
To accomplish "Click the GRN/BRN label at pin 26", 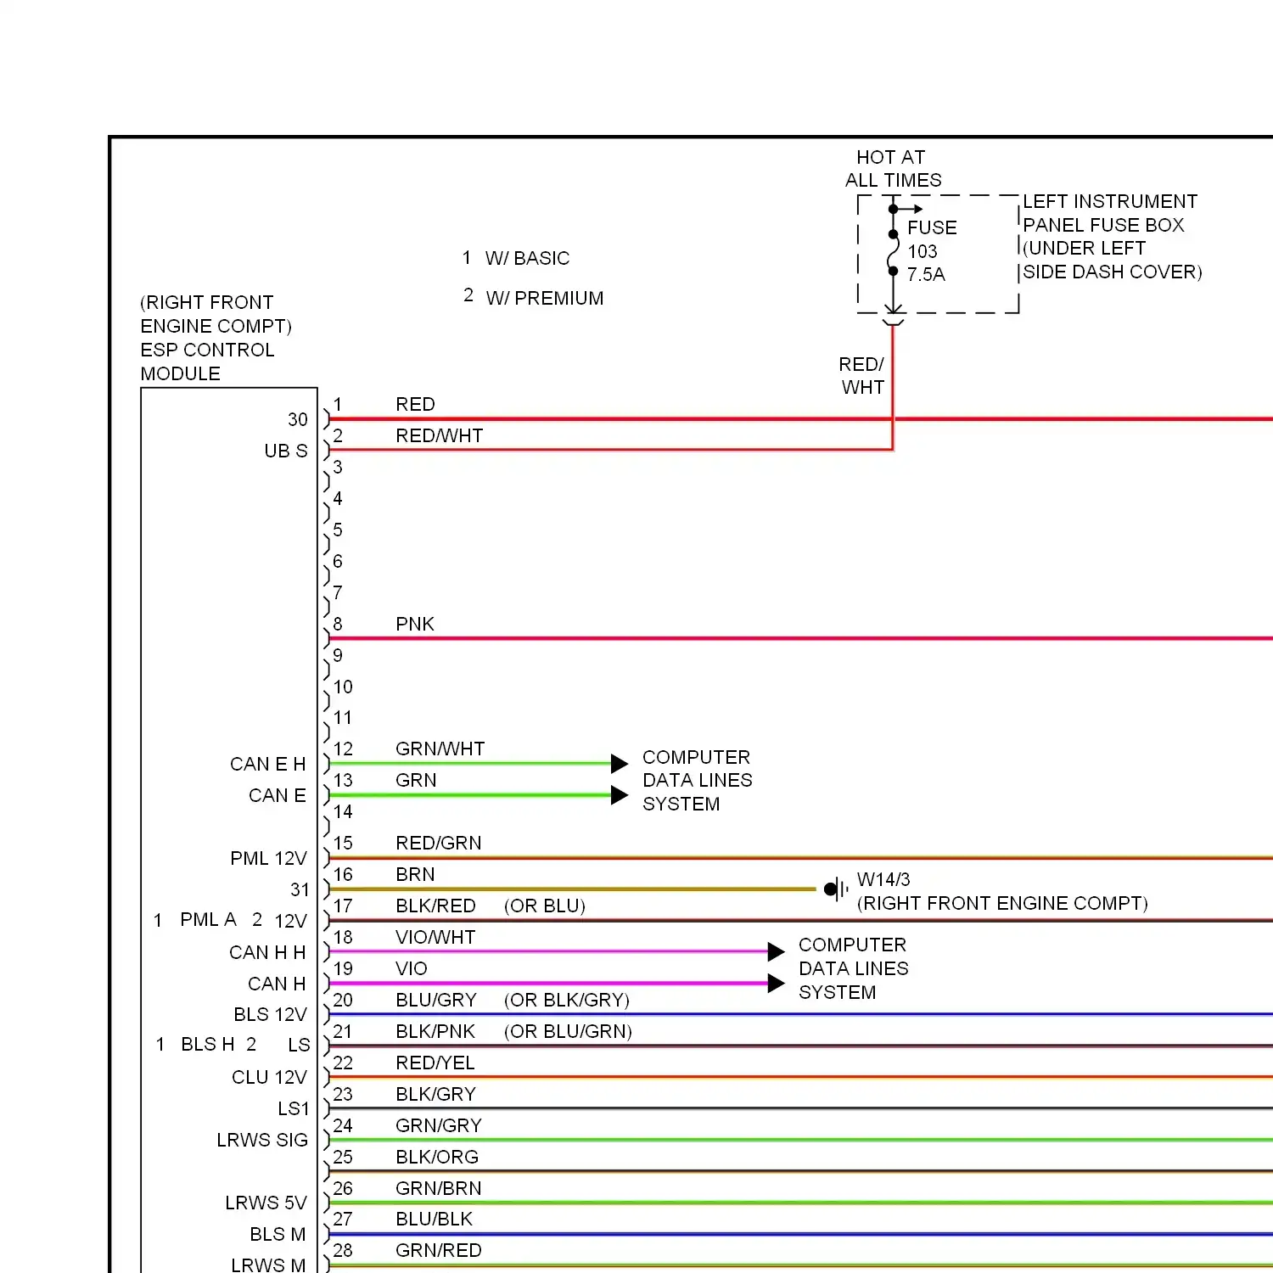I will (439, 1188).
